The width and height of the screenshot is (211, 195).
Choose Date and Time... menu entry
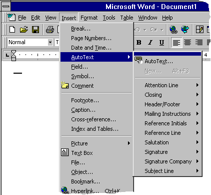point(96,48)
